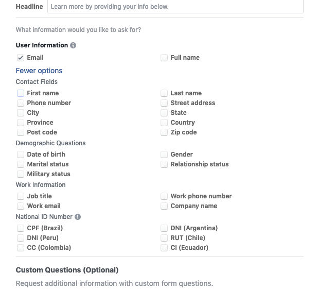Check the Gender option

tap(164, 155)
